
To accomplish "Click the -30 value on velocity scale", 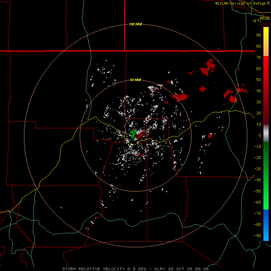I will pos(257,169).
